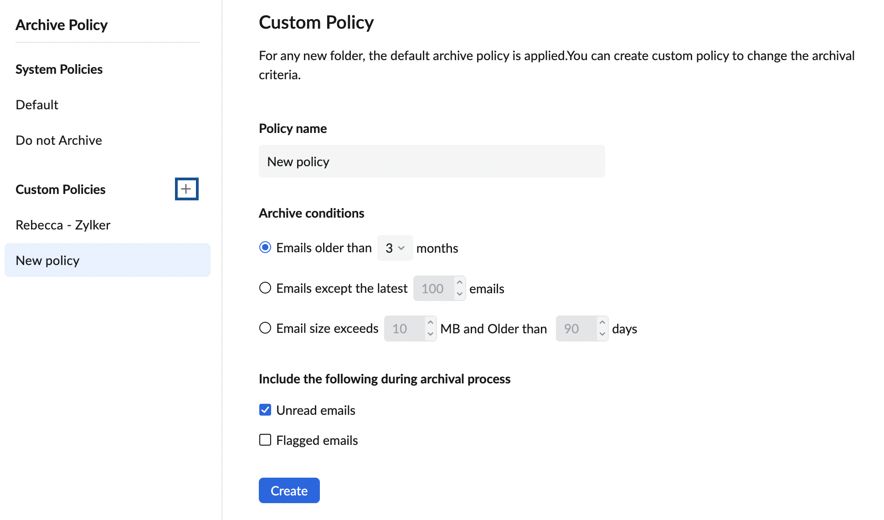
Task: Decrease the days stepper value
Action: point(602,334)
